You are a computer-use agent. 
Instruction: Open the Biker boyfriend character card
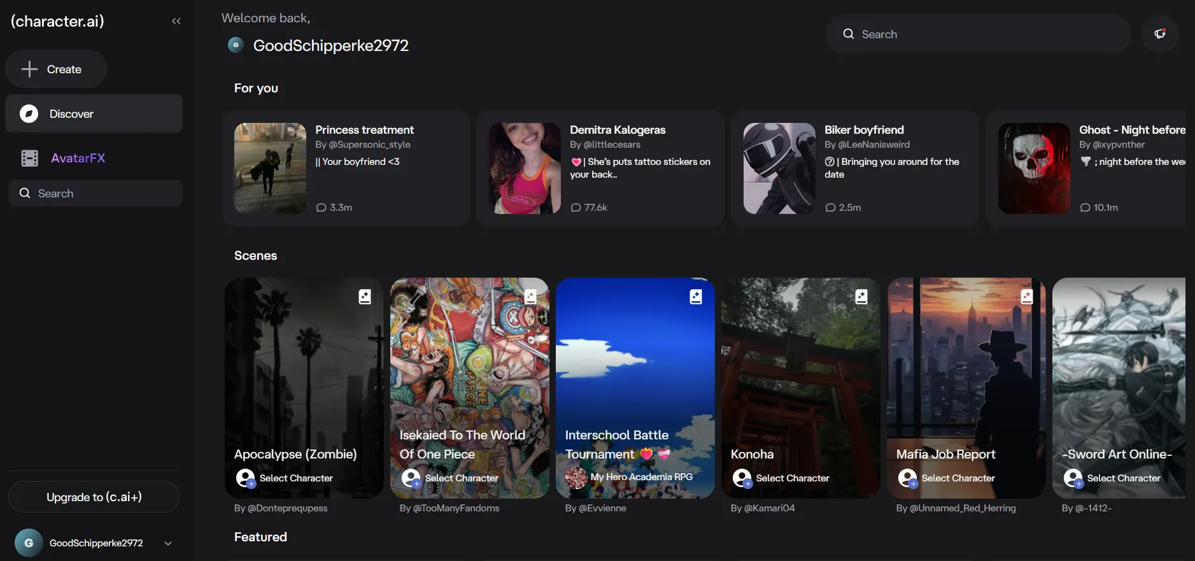855,168
